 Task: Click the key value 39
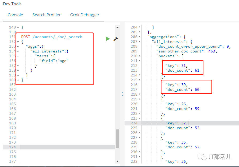point(183,85)
